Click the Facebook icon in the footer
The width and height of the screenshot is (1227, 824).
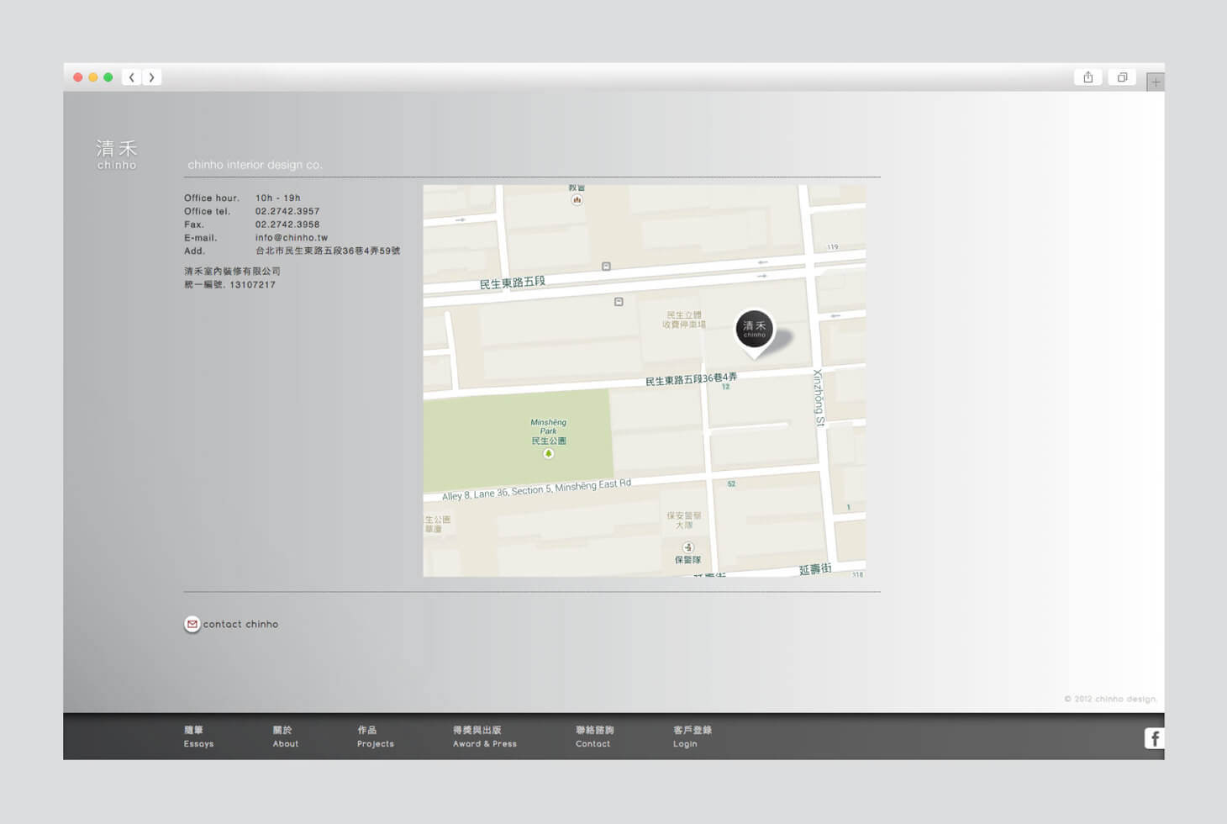tap(1154, 738)
